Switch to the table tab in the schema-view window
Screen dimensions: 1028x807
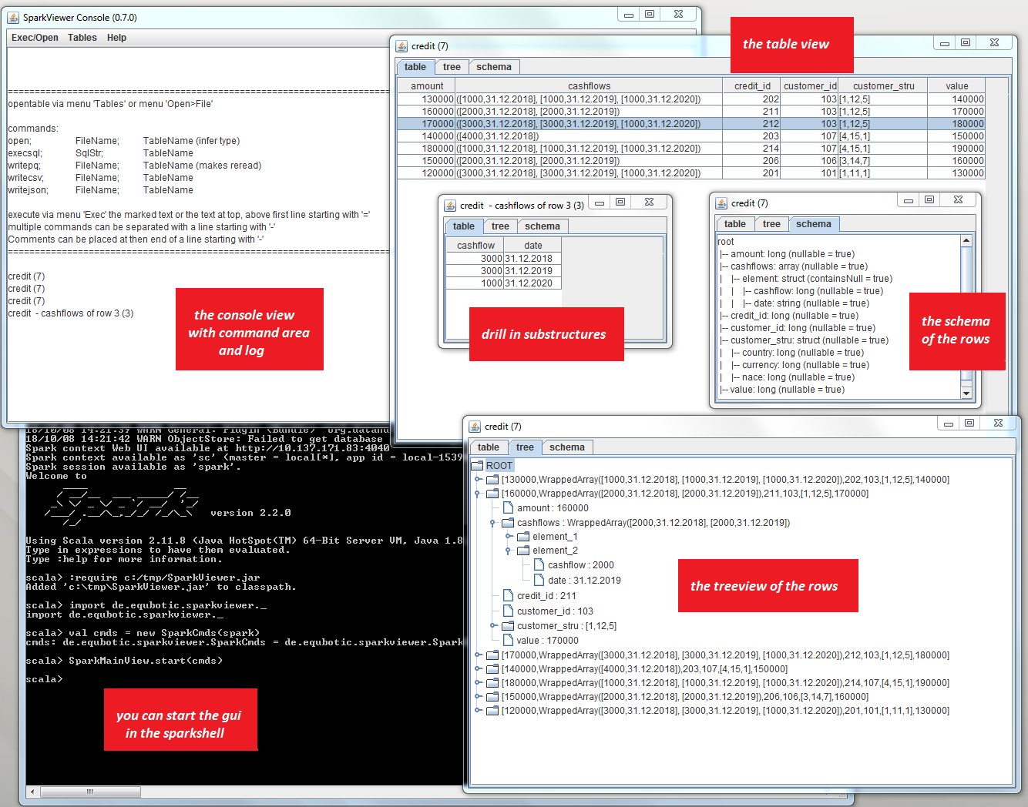coord(735,224)
